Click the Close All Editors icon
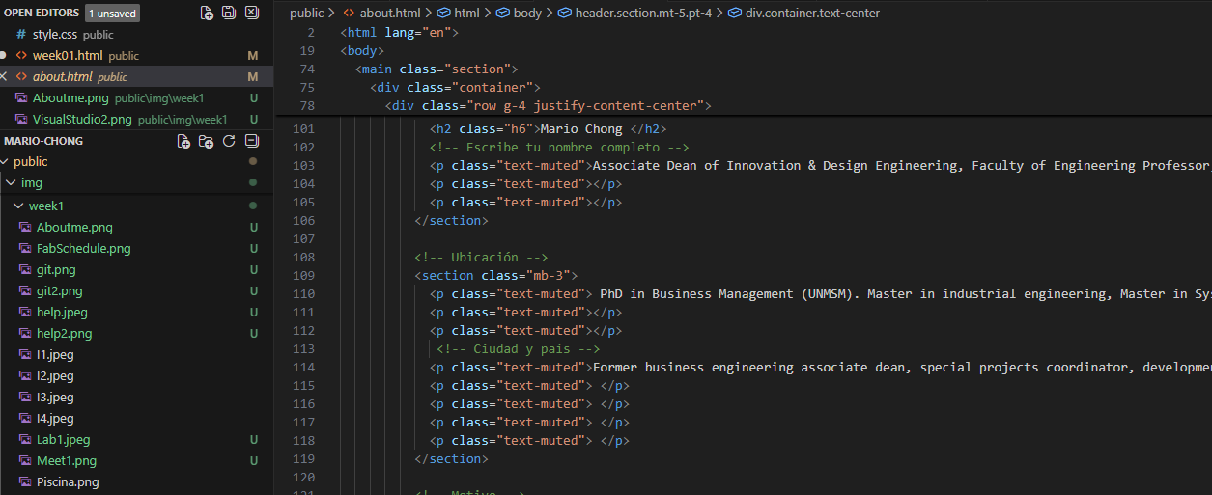 pyautogui.click(x=251, y=13)
